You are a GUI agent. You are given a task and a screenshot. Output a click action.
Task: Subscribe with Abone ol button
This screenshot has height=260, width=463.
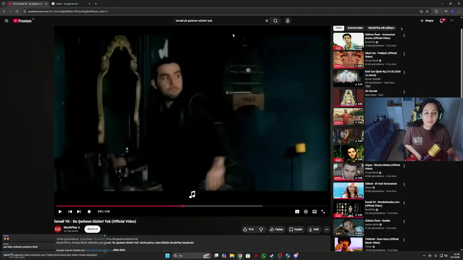pyautogui.click(x=92, y=229)
